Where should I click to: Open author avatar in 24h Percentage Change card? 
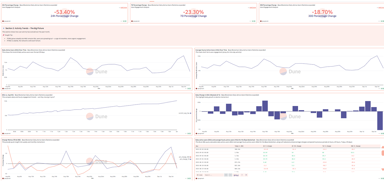(x=3, y=21)
